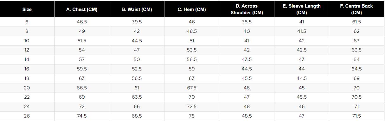This screenshot has width=385, height=121.
Task: Click hem value 67.5 for size 20
Action: pyautogui.click(x=192, y=88)
